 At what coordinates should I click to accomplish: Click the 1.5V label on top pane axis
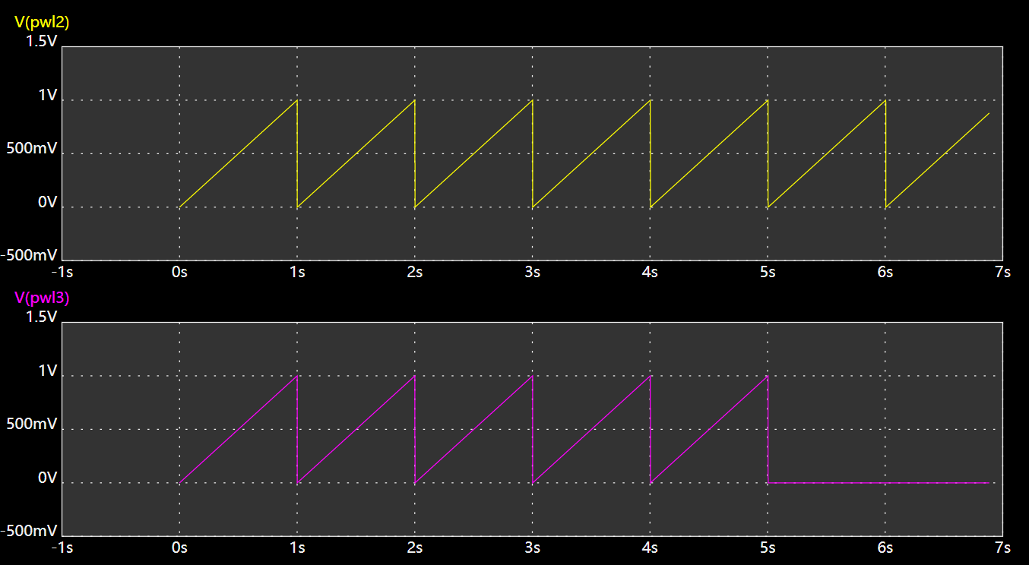coord(41,41)
